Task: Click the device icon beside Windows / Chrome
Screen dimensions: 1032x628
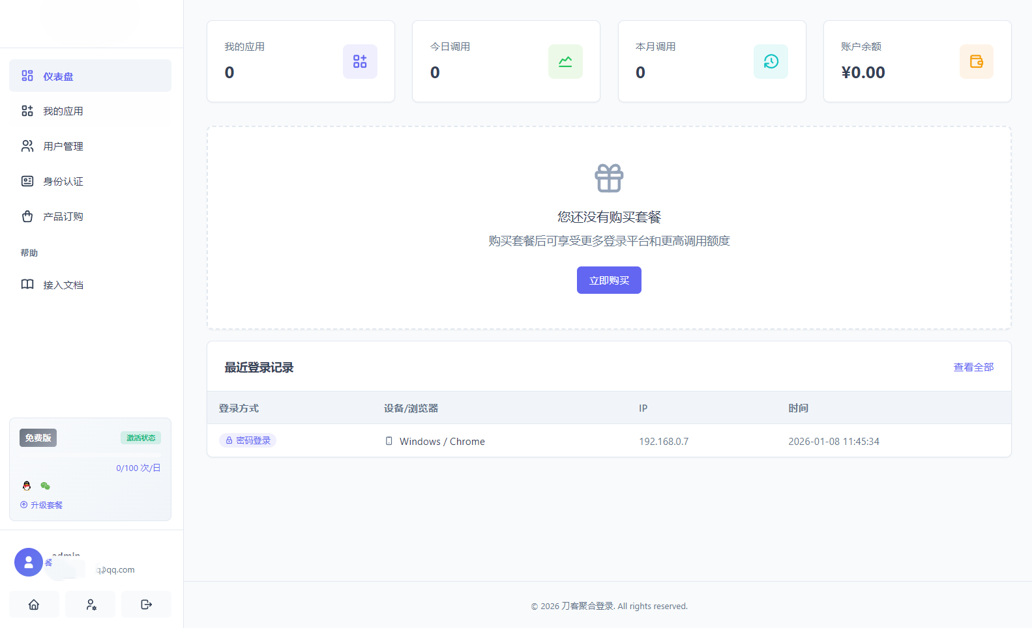Action: (x=389, y=441)
